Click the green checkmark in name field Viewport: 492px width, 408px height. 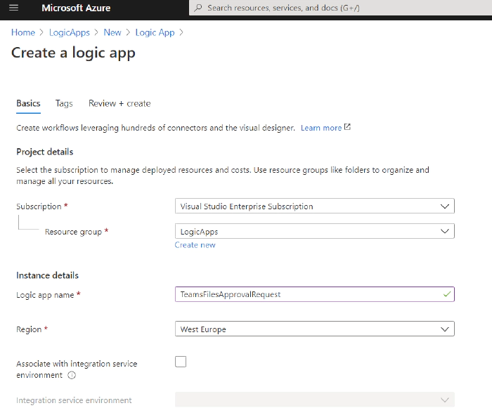(447, 294)
